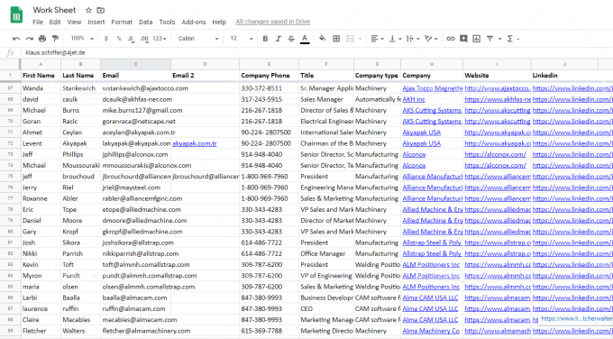Open the Help menu
Image resolution: width=613 pixels, height=339 pixels.
click(219, 22)
